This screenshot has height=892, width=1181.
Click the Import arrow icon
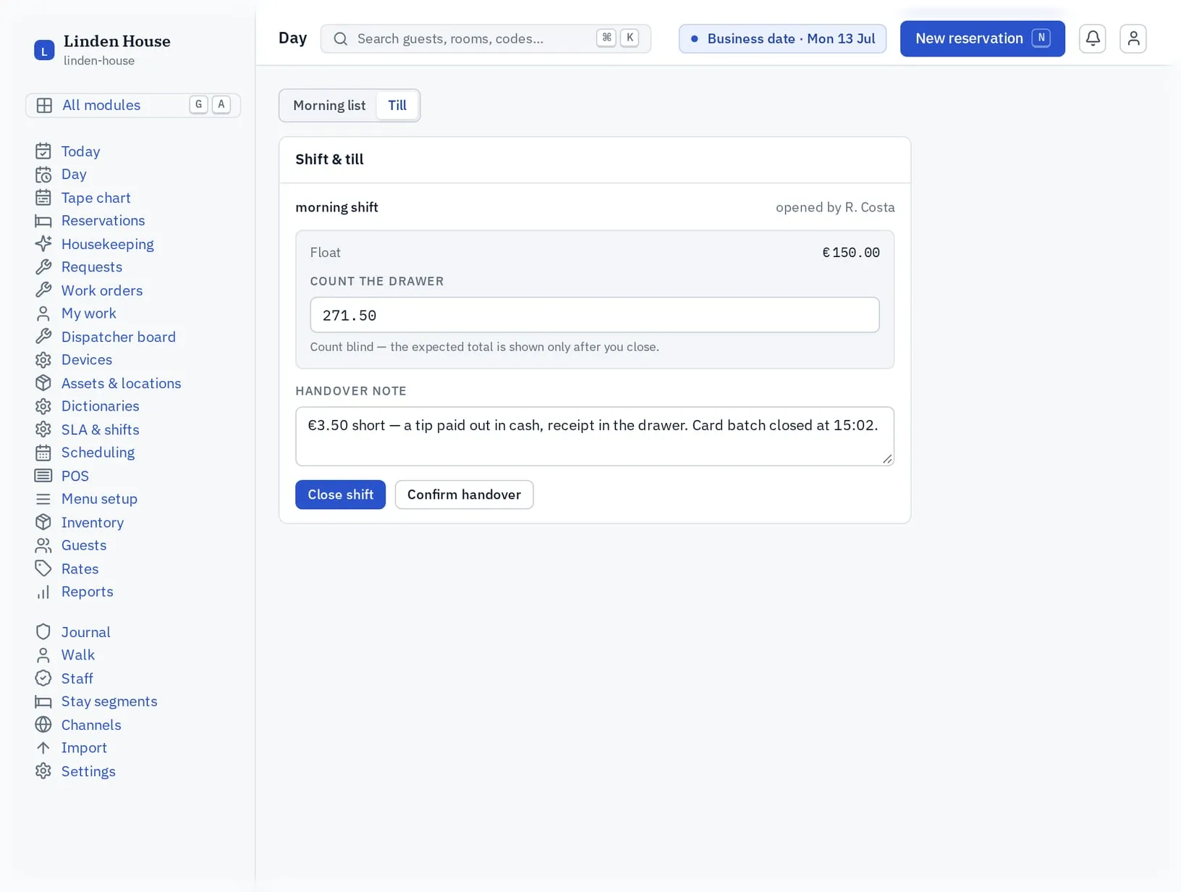(x=43, y=748)
